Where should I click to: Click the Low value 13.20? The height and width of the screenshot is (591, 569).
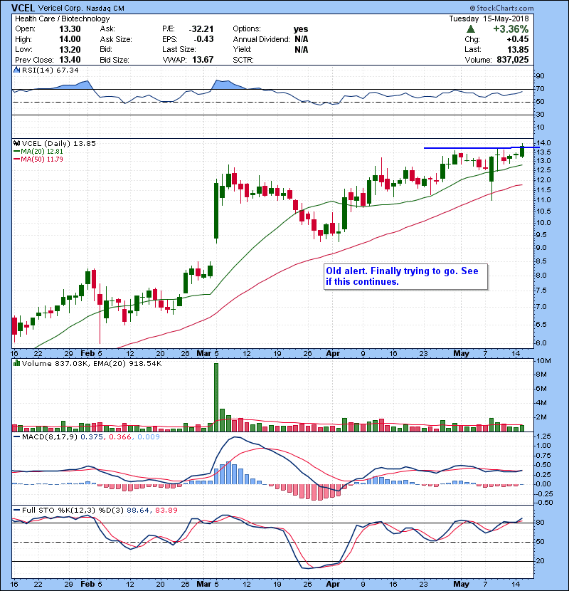(x=70, y=49)
